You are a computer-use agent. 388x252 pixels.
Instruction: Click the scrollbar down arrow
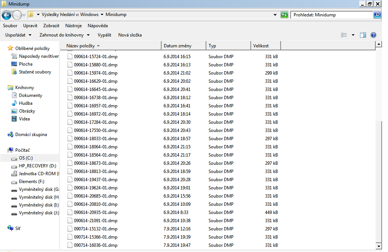(x=379, y=246)
